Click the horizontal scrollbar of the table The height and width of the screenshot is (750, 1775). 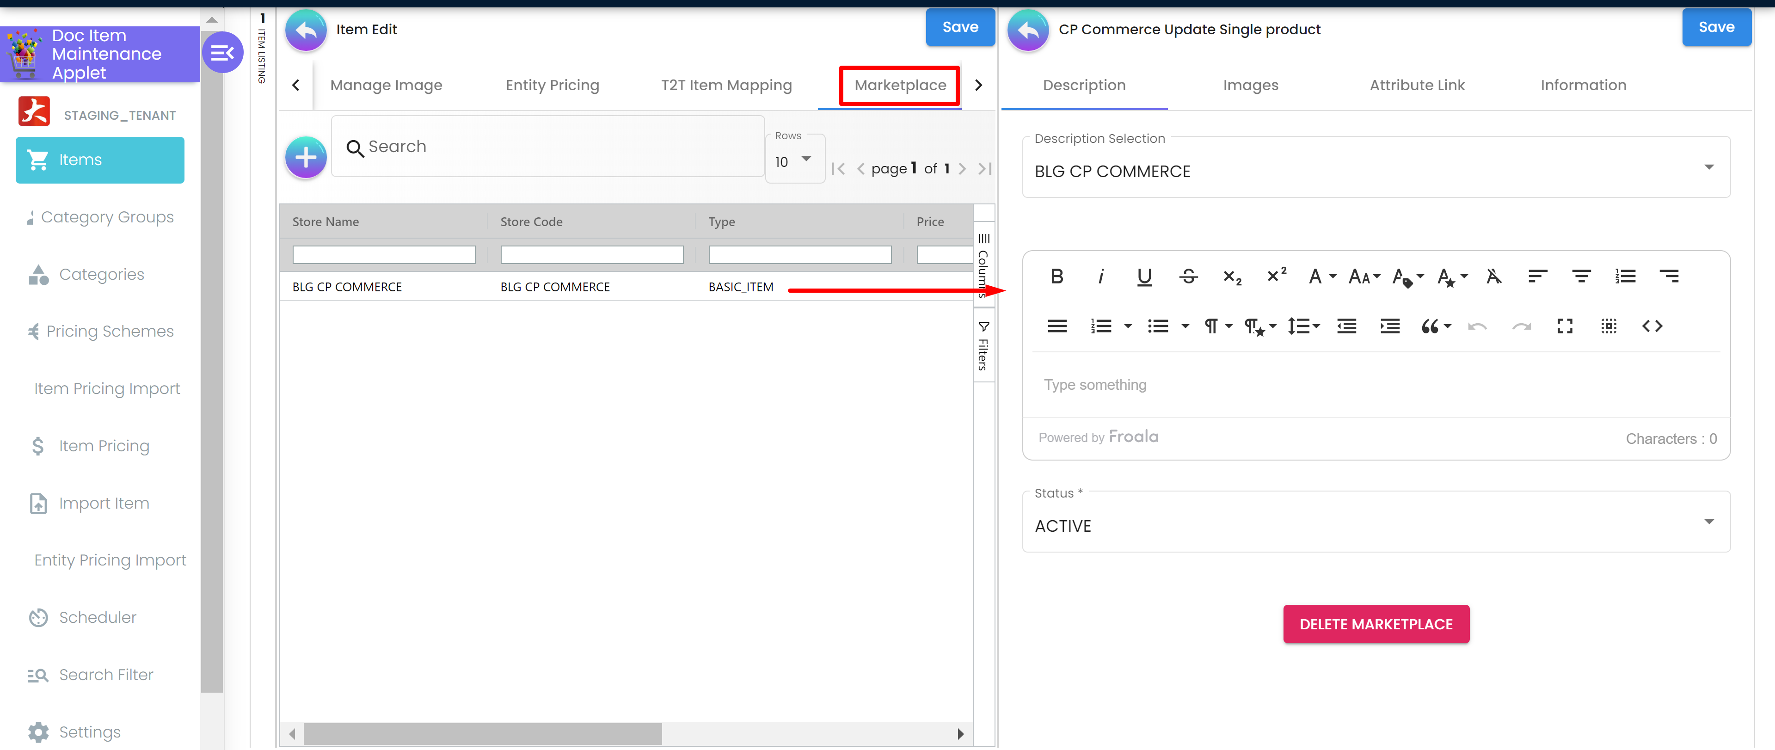482,733
